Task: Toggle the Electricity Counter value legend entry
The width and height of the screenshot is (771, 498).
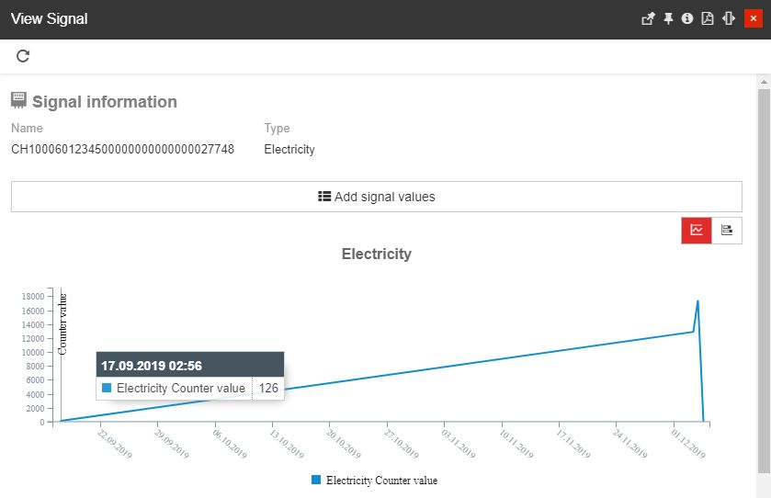Action: pyautogui.click(x=381, y=481)
